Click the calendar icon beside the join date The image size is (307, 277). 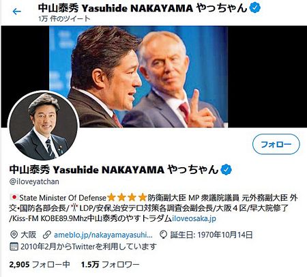point(14,246)
